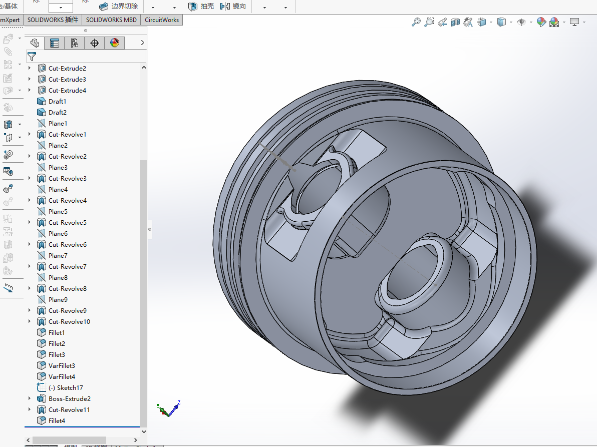The image size is (597, 447).
Task: Click the Shell (抽壳) button
Action: pyautogui.click(x=201, y=6)
